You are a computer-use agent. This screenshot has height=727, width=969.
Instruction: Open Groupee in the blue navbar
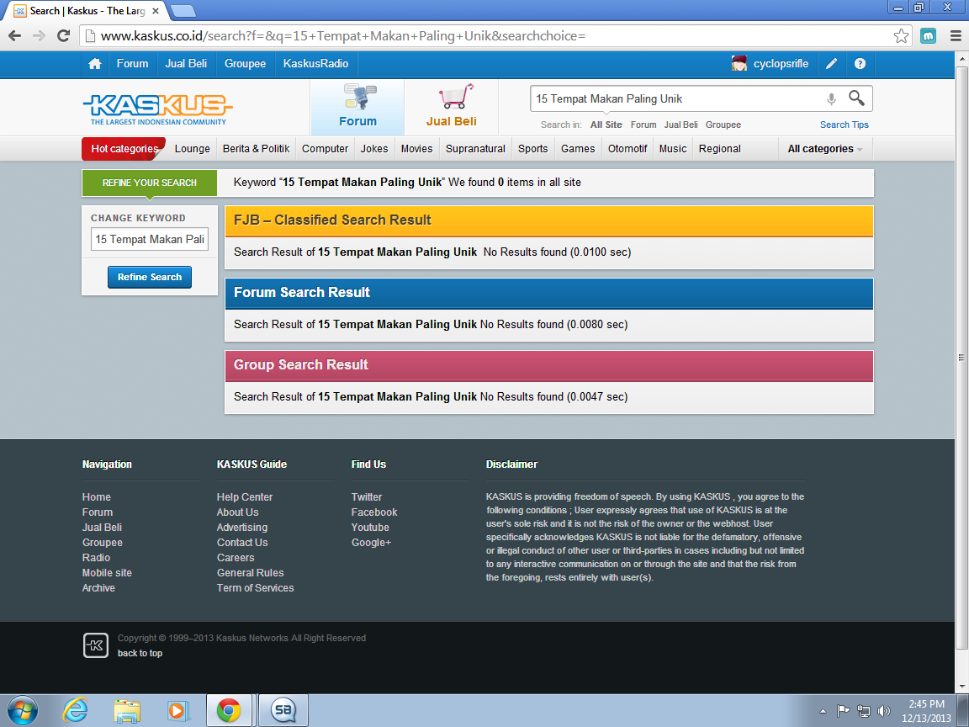tap(246, 64)
